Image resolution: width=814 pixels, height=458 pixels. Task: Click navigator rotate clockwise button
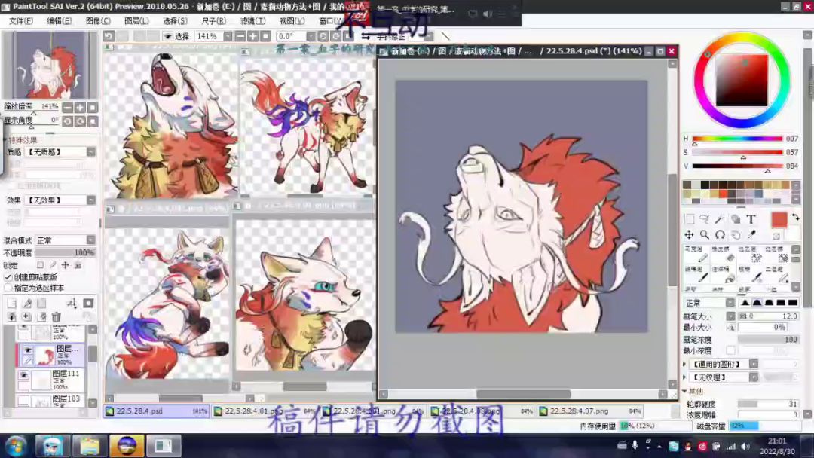80,121
